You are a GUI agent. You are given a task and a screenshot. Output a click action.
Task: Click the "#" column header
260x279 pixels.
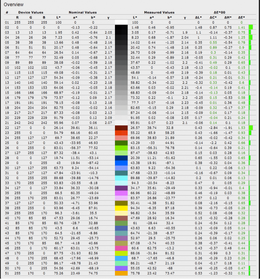[7, 12]
